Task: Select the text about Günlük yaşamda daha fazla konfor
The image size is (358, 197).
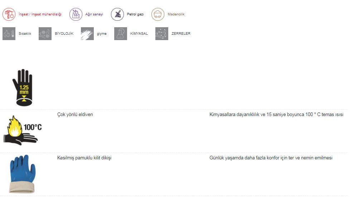Action: click(271, 158)
